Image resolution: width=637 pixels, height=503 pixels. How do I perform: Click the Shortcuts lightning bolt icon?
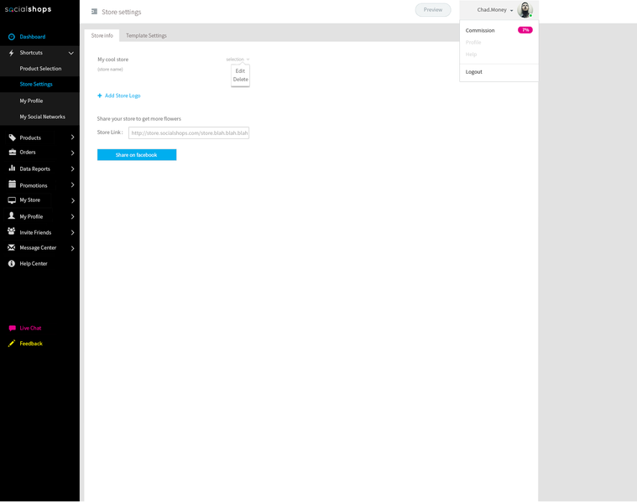pyautogui.click(x=12, y=53)
